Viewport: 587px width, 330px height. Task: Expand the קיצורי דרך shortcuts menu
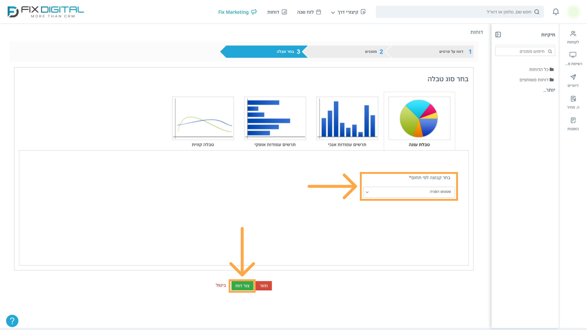coord(348,12)
